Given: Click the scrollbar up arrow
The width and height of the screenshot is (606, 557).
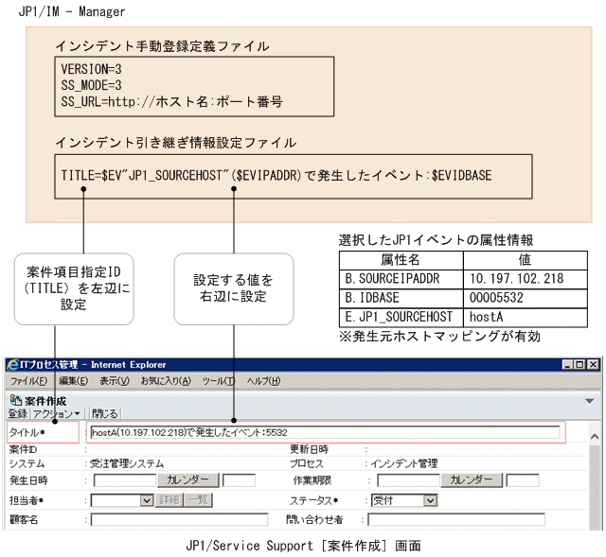Looking at the screenshot, I should click(595, 437).
